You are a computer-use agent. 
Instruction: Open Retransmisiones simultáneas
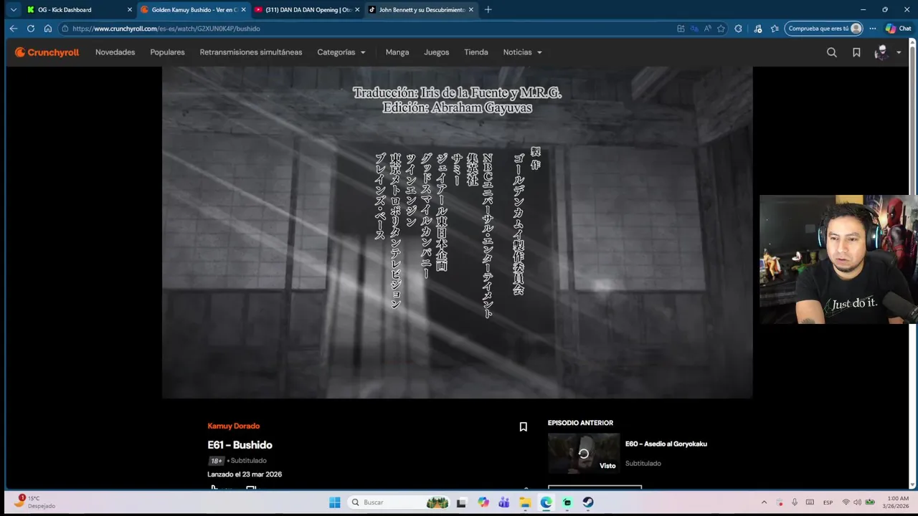(251, 52)
